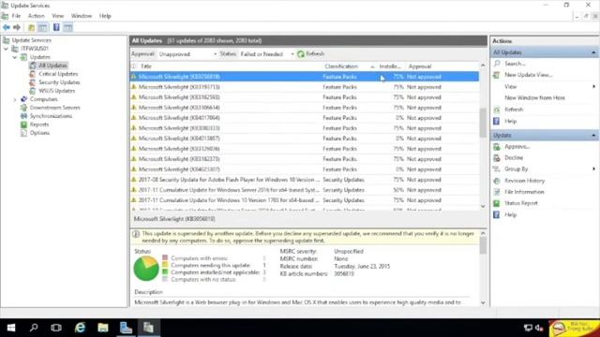
Task: Click the Back arrow toolbar icon
Action: point(7,27)
